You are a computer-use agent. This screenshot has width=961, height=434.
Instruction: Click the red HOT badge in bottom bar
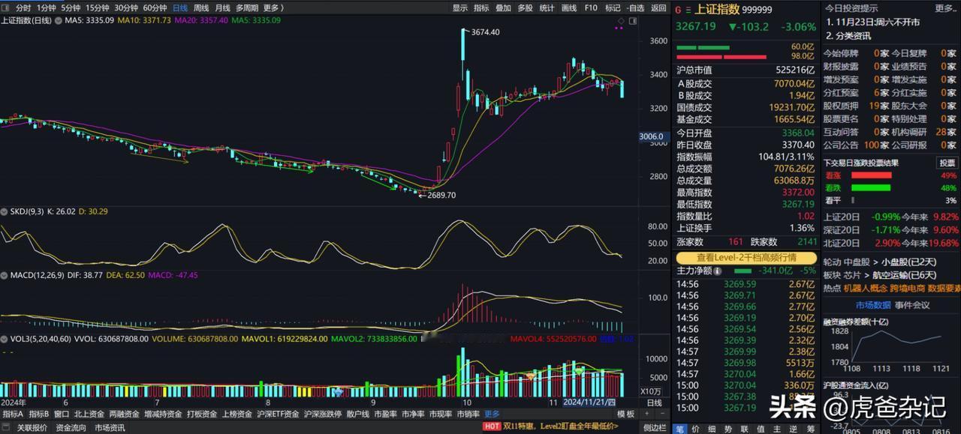tap(491, 427)
